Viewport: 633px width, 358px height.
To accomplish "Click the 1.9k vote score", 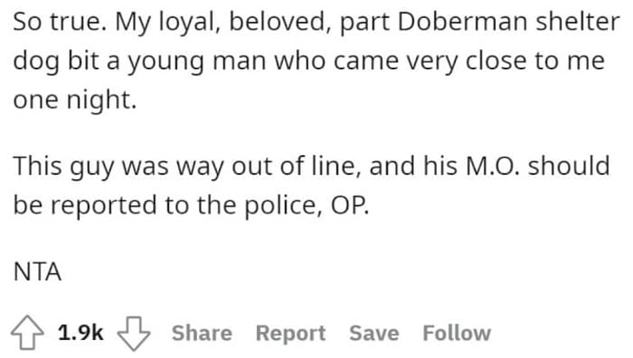I will [x=81, y=333].
